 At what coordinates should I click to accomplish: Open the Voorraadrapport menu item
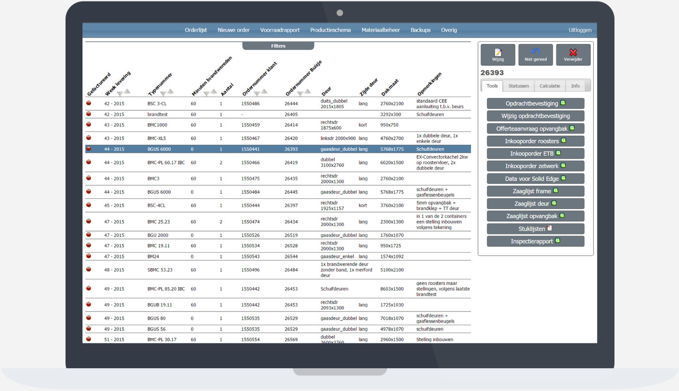point(280,30)
